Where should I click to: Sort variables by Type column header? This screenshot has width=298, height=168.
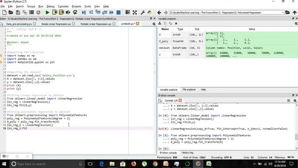coord(180,29)
